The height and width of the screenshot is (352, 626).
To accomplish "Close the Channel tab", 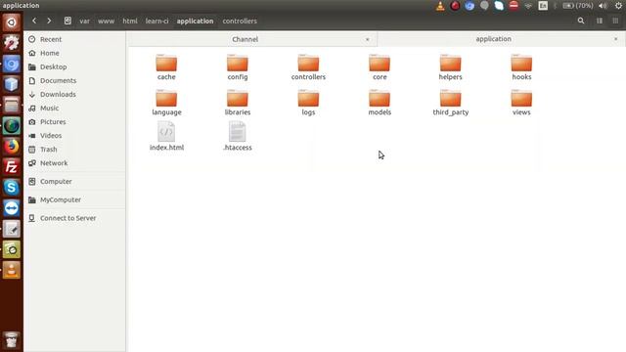I will pos(368,39).
